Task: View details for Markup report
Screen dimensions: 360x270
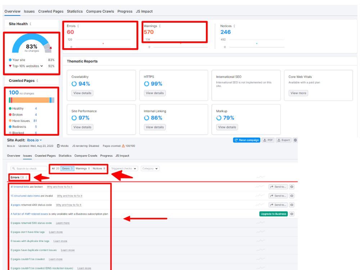Action: (227, 127)
